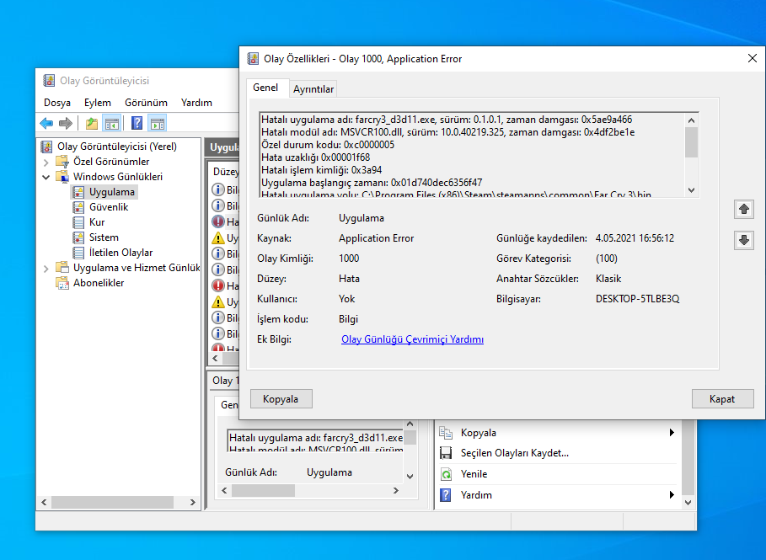766x560 pixels.
Task: Open Olay Günlüğü Çevrimiçi Yardımı link
Action: tap(412, 339)
